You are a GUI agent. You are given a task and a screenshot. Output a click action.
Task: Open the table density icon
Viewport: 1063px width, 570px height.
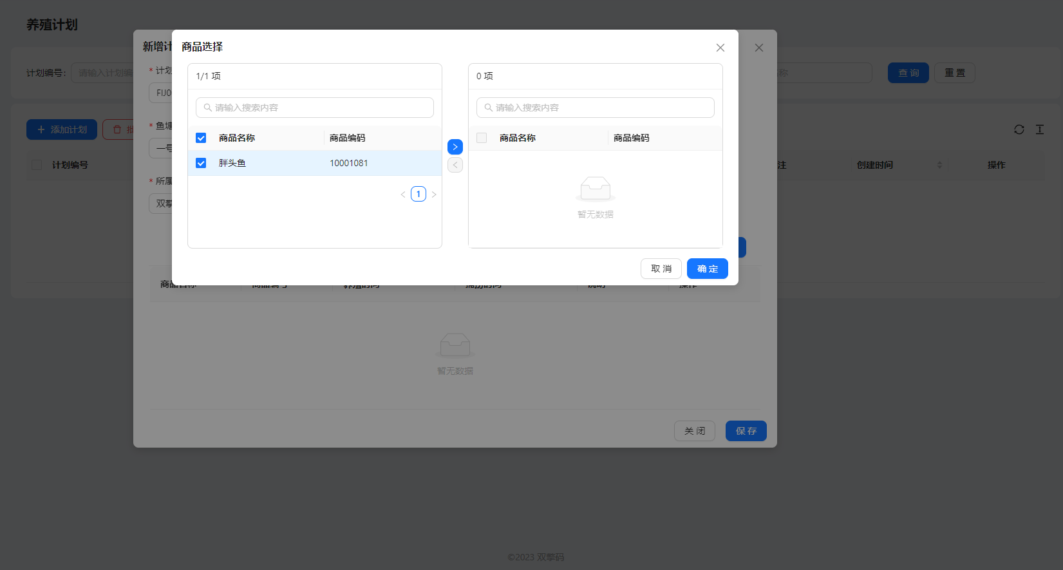1040,129
